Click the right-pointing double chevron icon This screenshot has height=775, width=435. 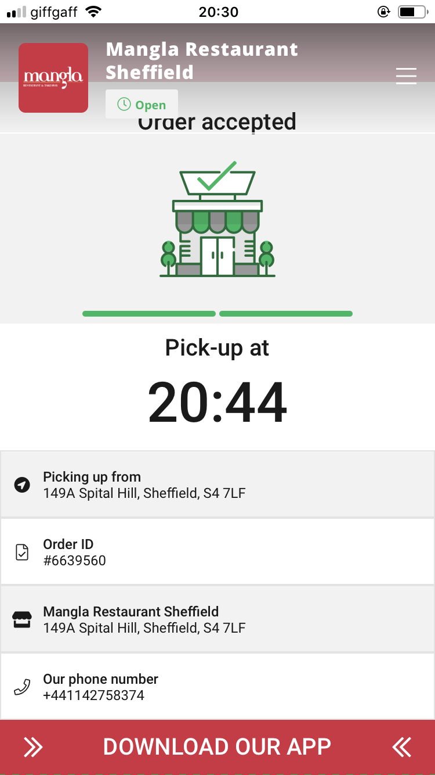point(33,747)
